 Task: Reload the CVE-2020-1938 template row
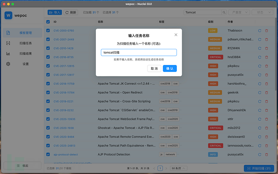[x=260, y=128]
